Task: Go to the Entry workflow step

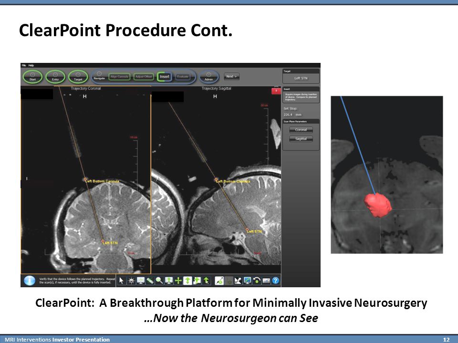Action: tap(55, 77)
